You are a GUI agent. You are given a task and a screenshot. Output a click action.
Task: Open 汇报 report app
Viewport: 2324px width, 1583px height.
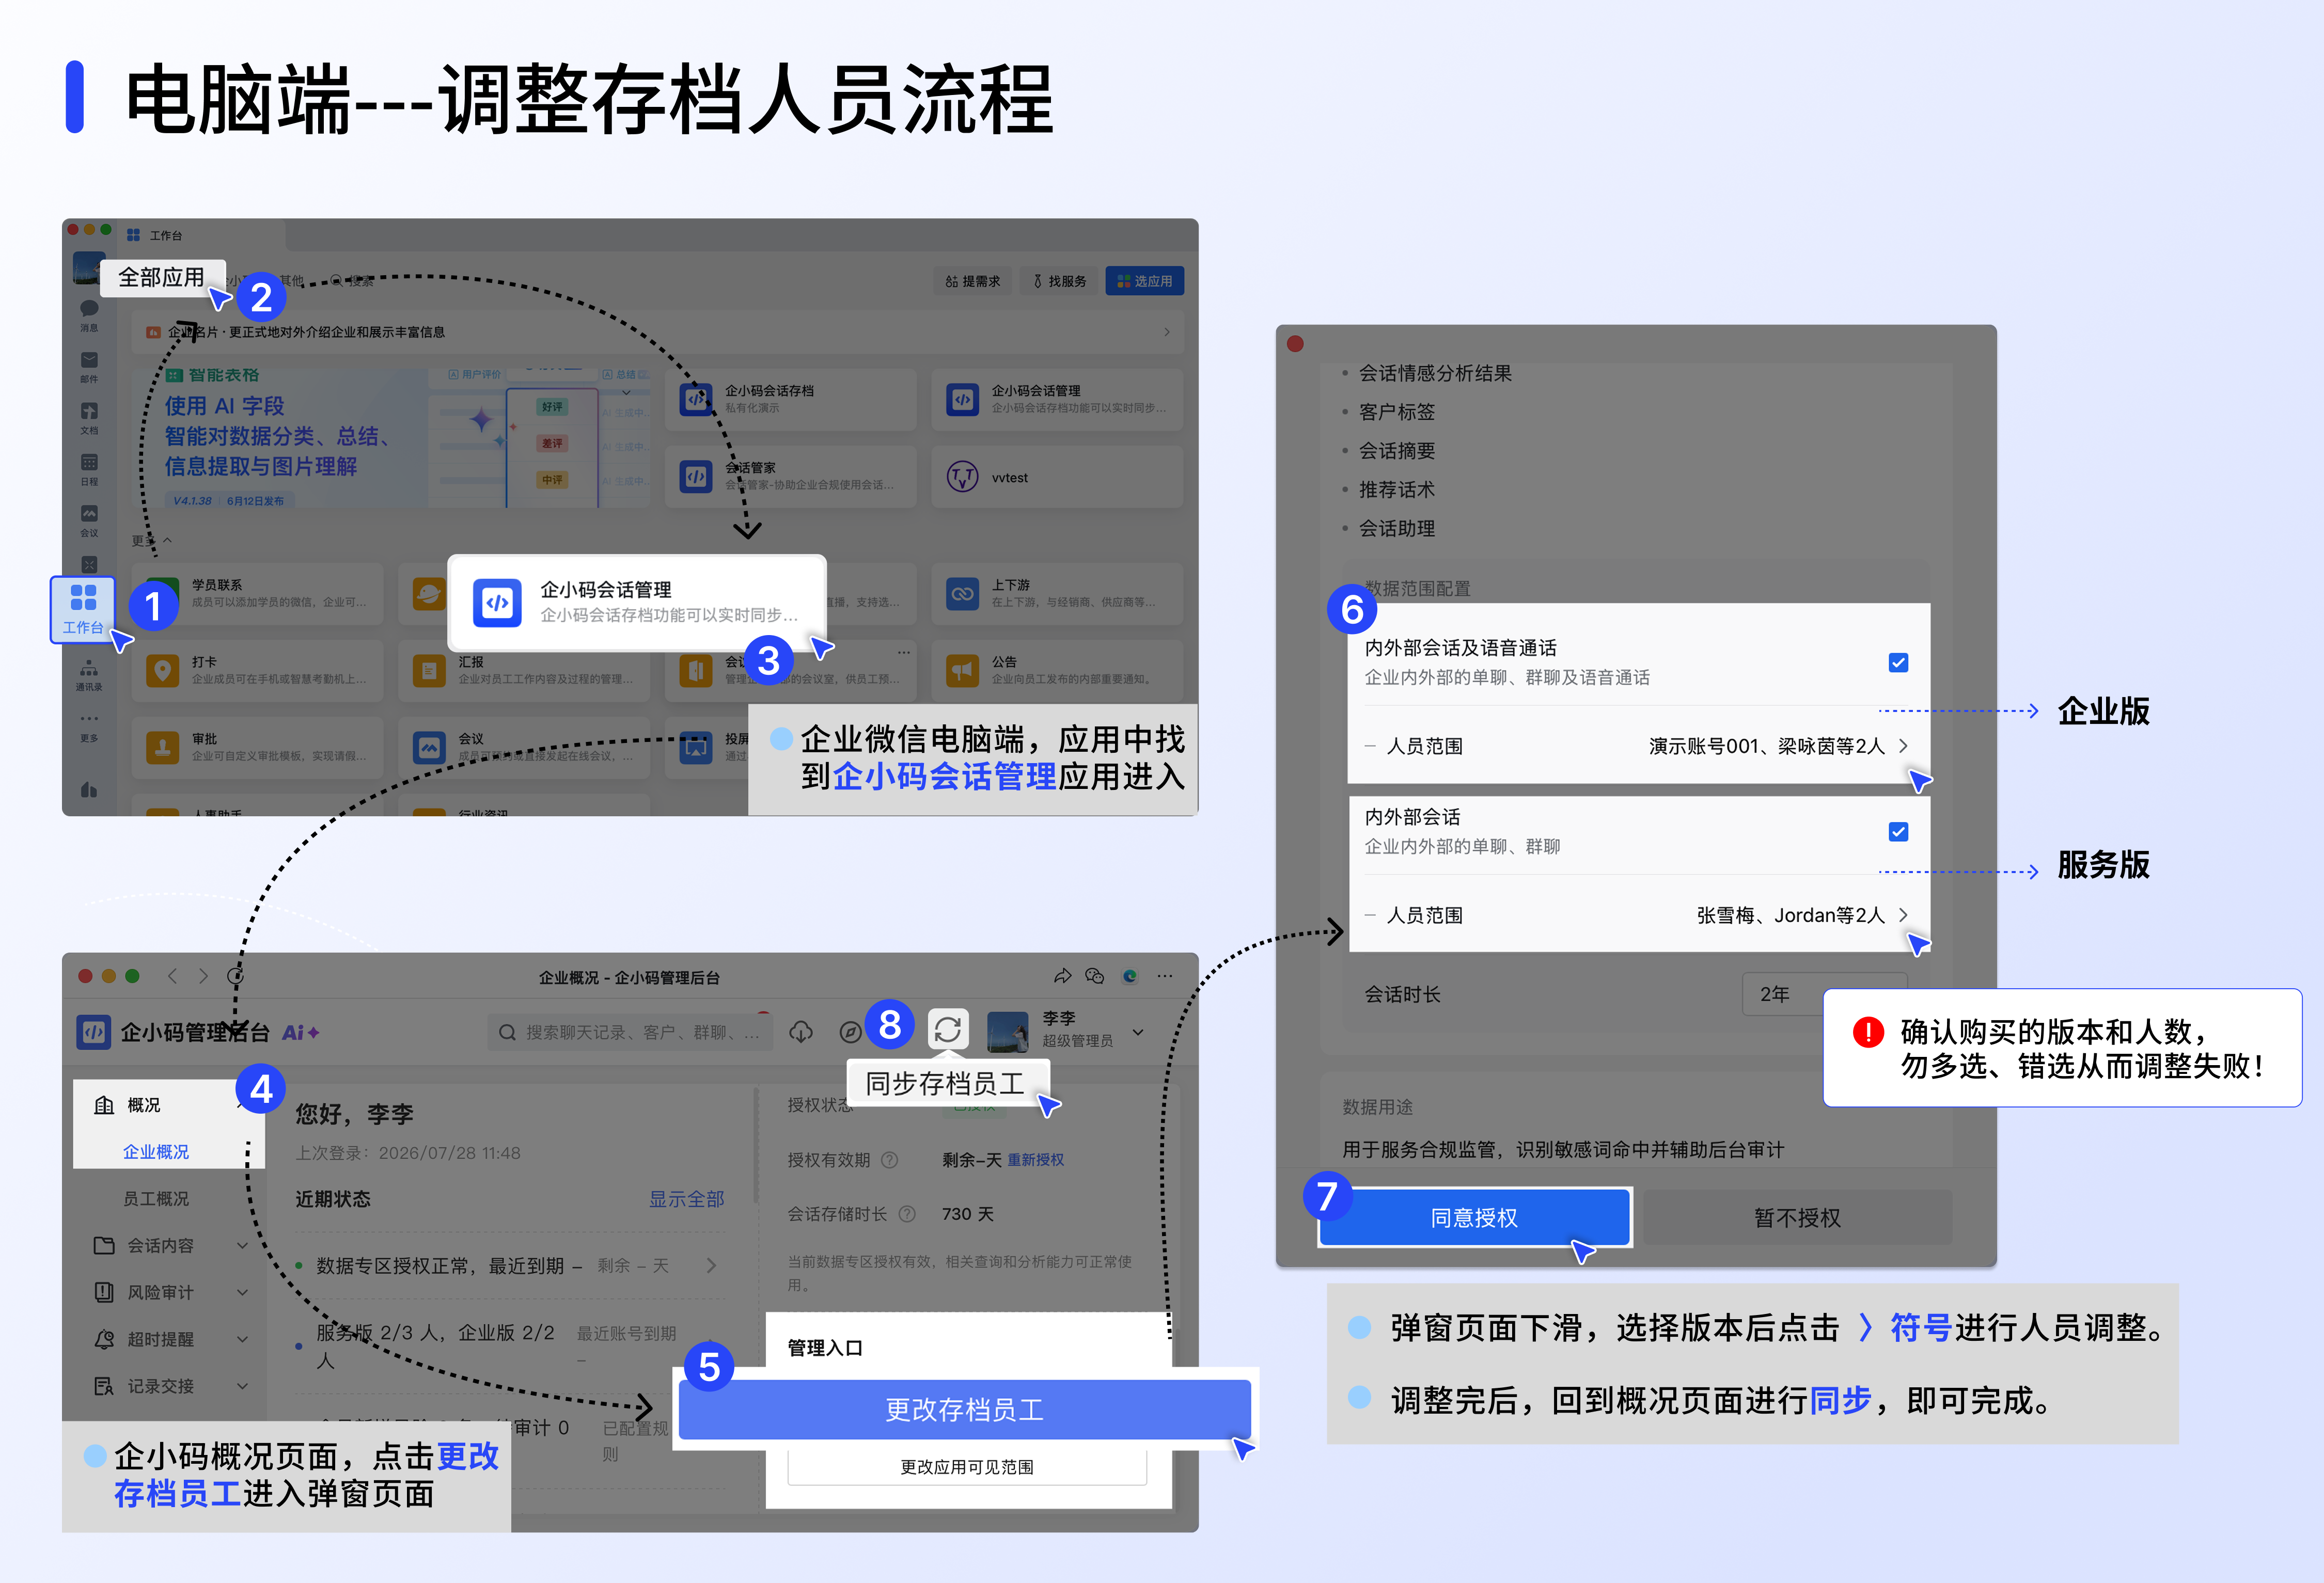coord(524,670)
